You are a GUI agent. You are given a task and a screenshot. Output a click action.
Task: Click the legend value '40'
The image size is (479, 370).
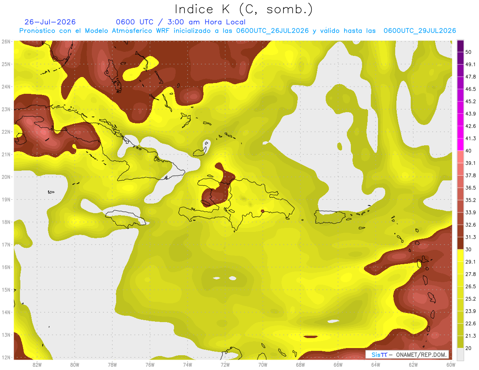(469, 151)
